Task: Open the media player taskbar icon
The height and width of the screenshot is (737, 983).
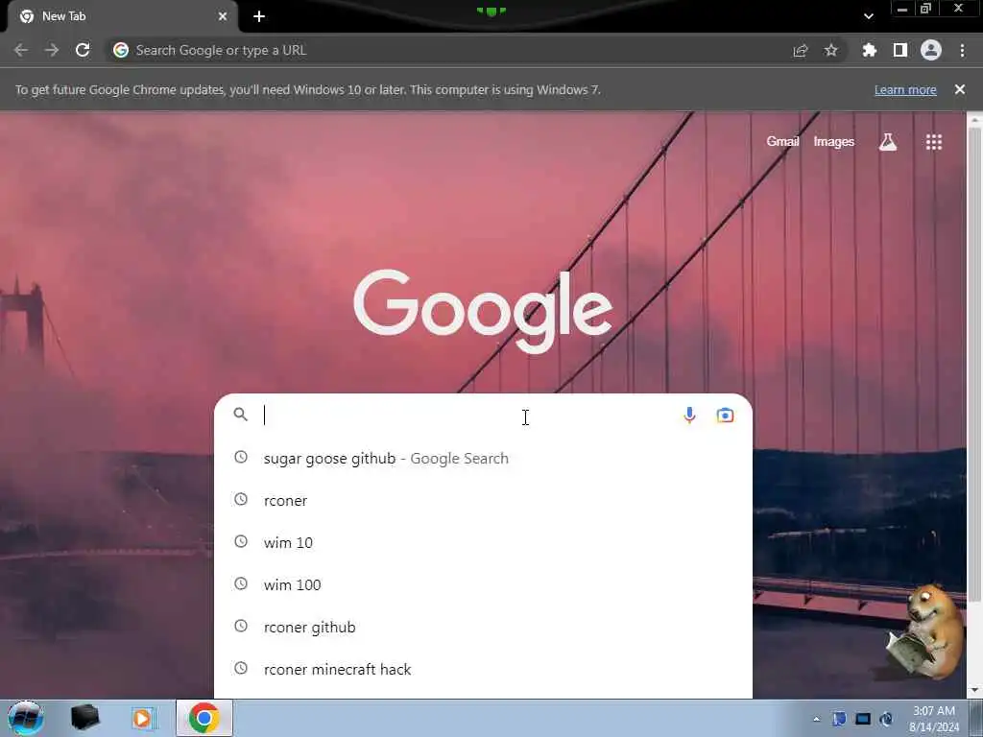Action: [x=143, y=718]
